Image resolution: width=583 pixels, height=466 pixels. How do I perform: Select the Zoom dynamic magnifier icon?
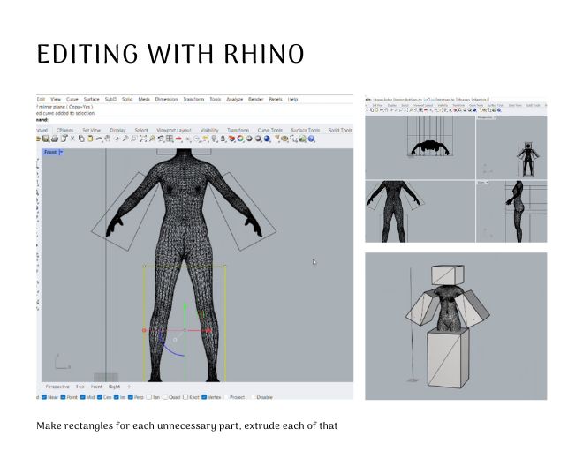coord(125,139)
